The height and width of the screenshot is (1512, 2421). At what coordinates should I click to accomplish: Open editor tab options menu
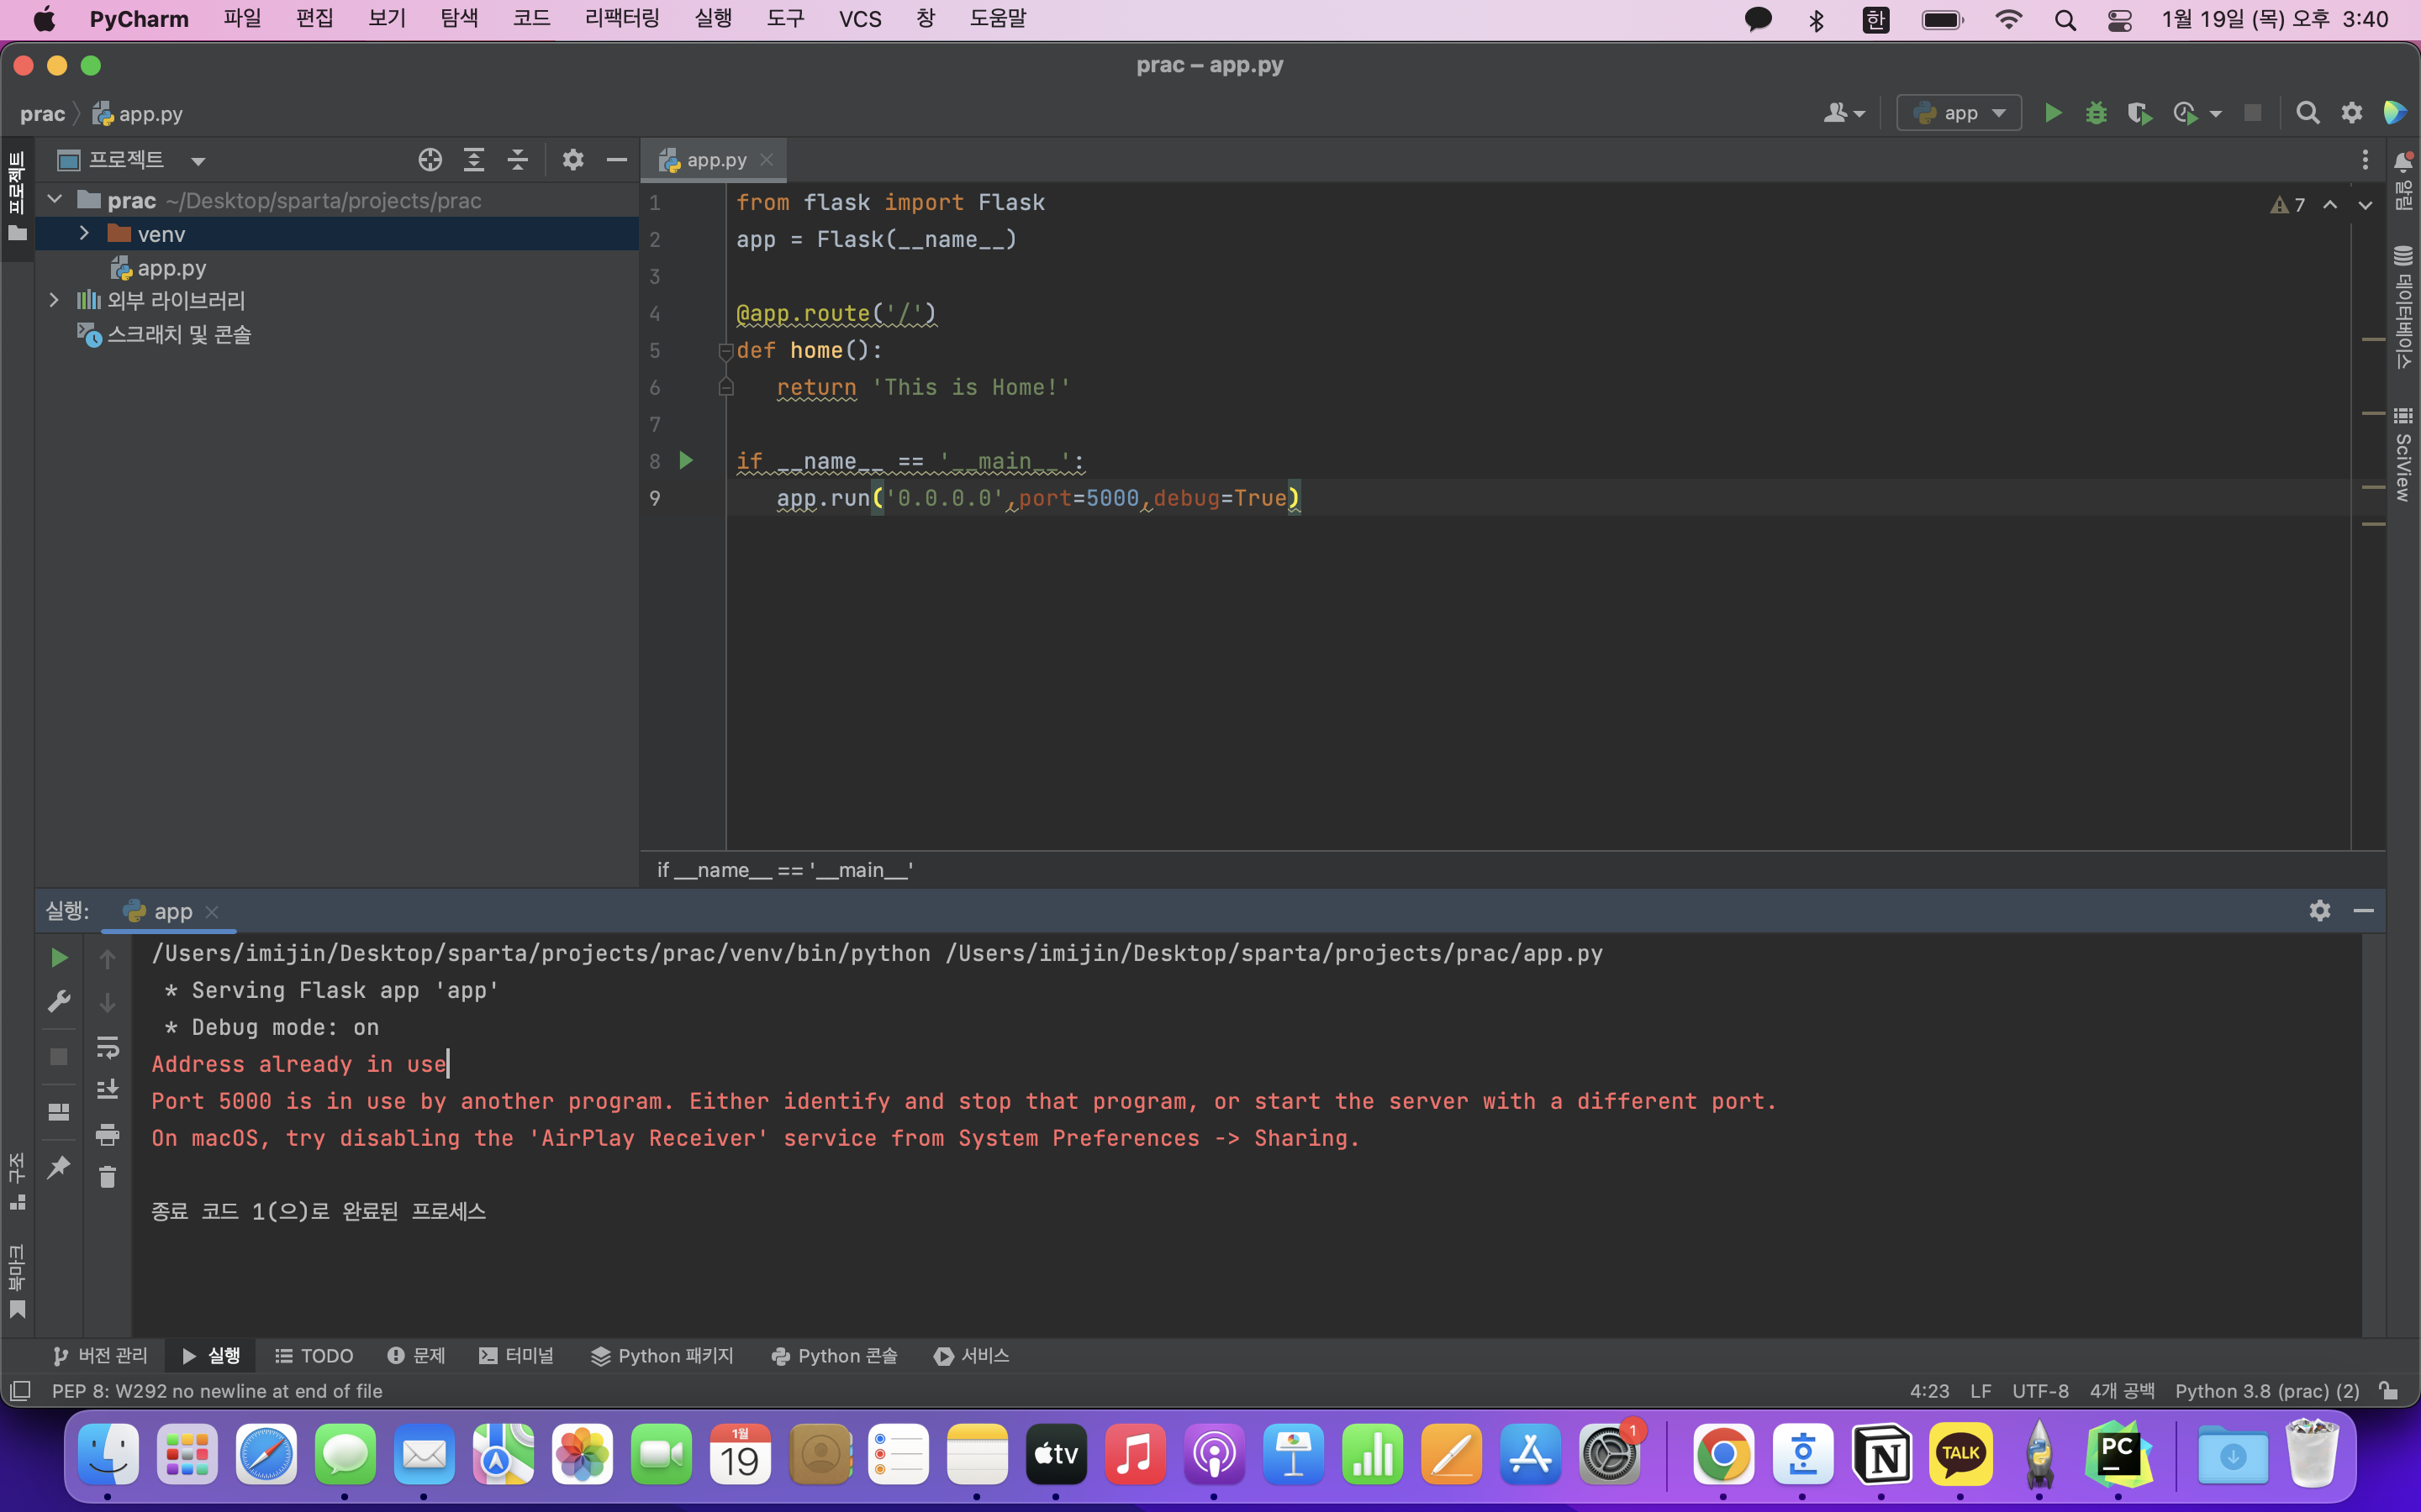(2365, 160)
